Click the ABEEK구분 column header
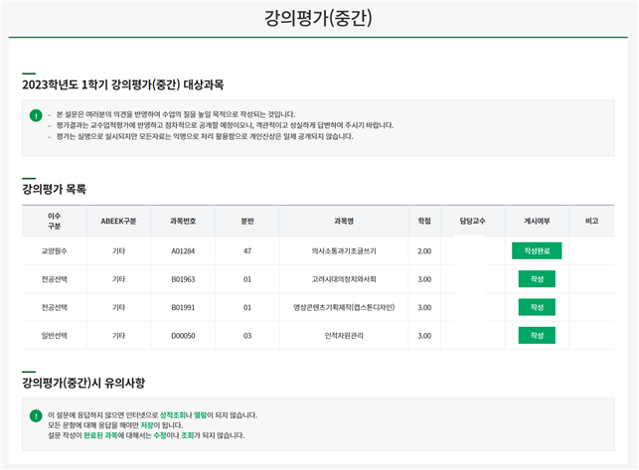 click(118, 220)
